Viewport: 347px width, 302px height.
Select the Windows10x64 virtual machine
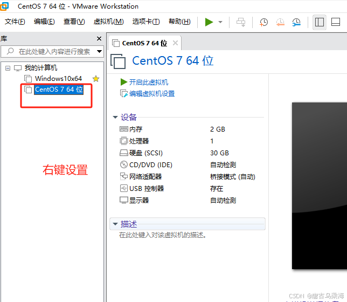[58, 78]
